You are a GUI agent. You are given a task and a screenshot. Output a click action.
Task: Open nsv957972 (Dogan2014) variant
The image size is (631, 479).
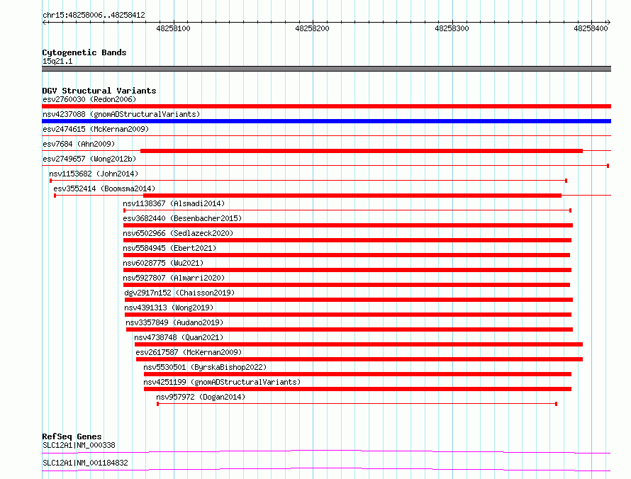point(201,397)
